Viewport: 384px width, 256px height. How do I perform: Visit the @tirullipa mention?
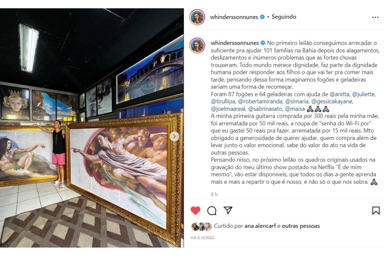[223, 101]
